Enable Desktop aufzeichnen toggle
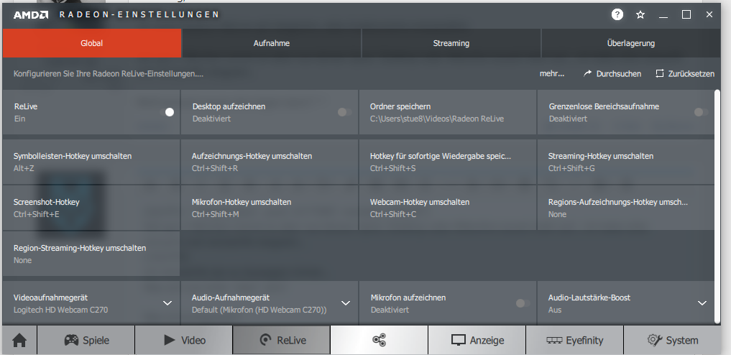Screen dimensions: 731x355 click(x=345, y=112)
